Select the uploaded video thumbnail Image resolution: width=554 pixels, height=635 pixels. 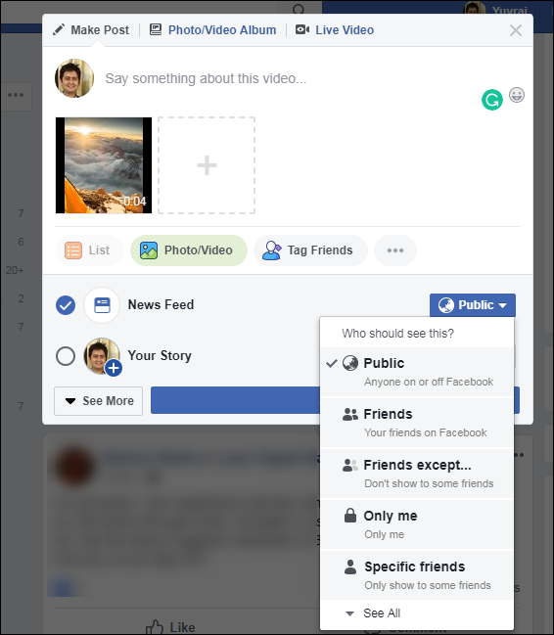click(x=104, y=165)
